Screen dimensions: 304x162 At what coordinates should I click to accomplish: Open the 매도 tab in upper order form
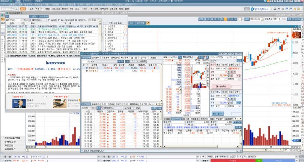(218, 65)
